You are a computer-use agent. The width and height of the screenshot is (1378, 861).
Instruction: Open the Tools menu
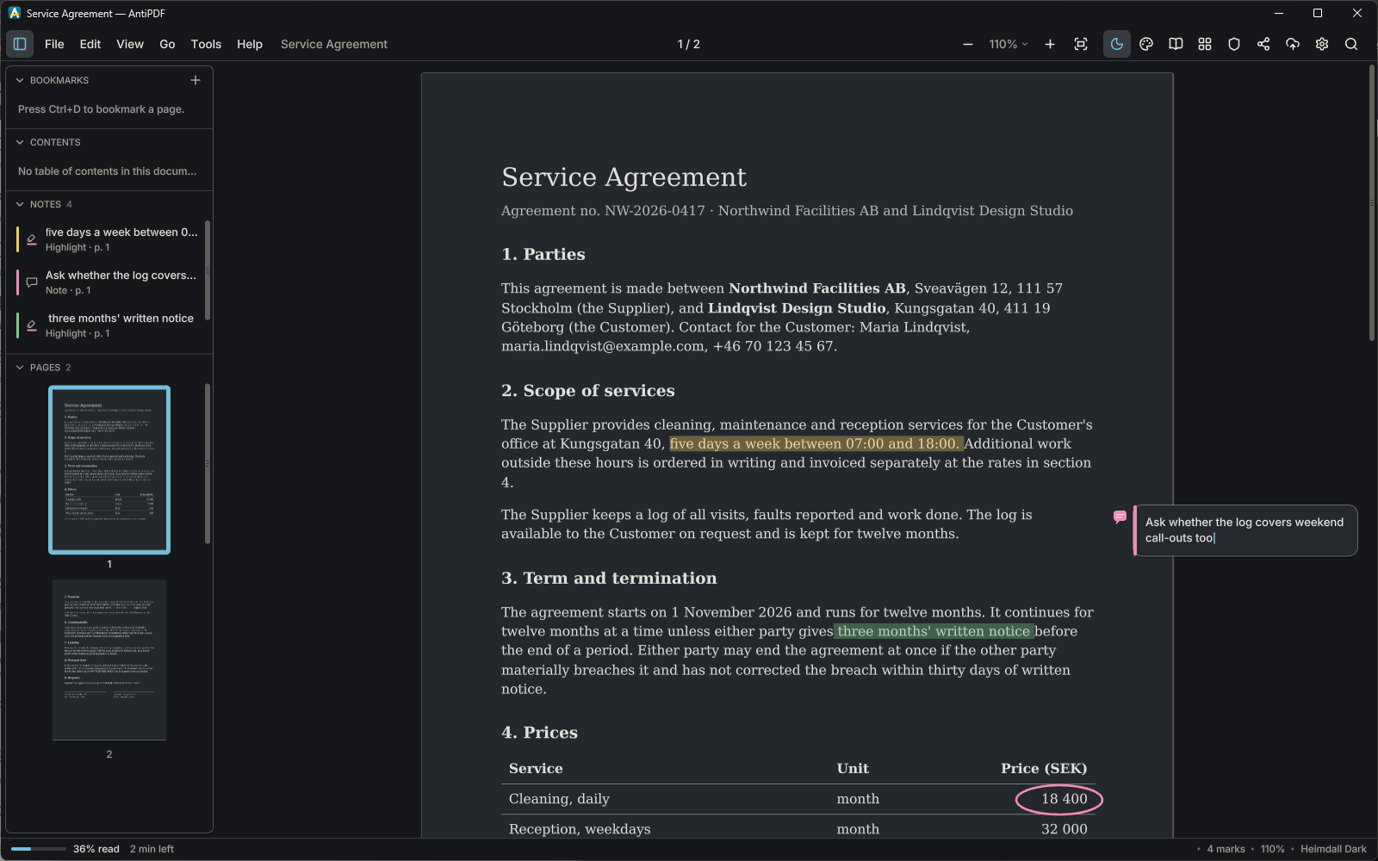pos(206,44)
